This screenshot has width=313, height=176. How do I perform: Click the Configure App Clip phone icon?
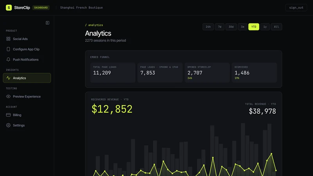tap(8, 49)
